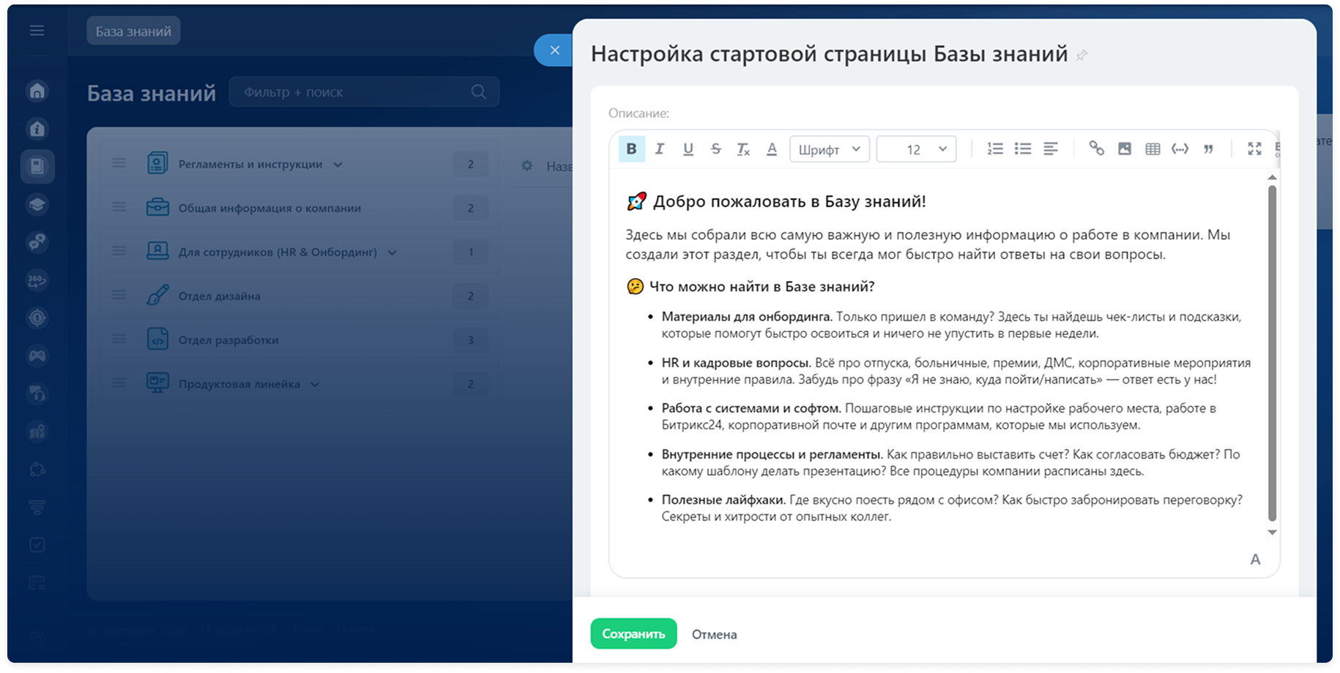Insert a numbered list
This screenshot has height=673, width=1340.
pyautogui.click(x=994, y=149)
